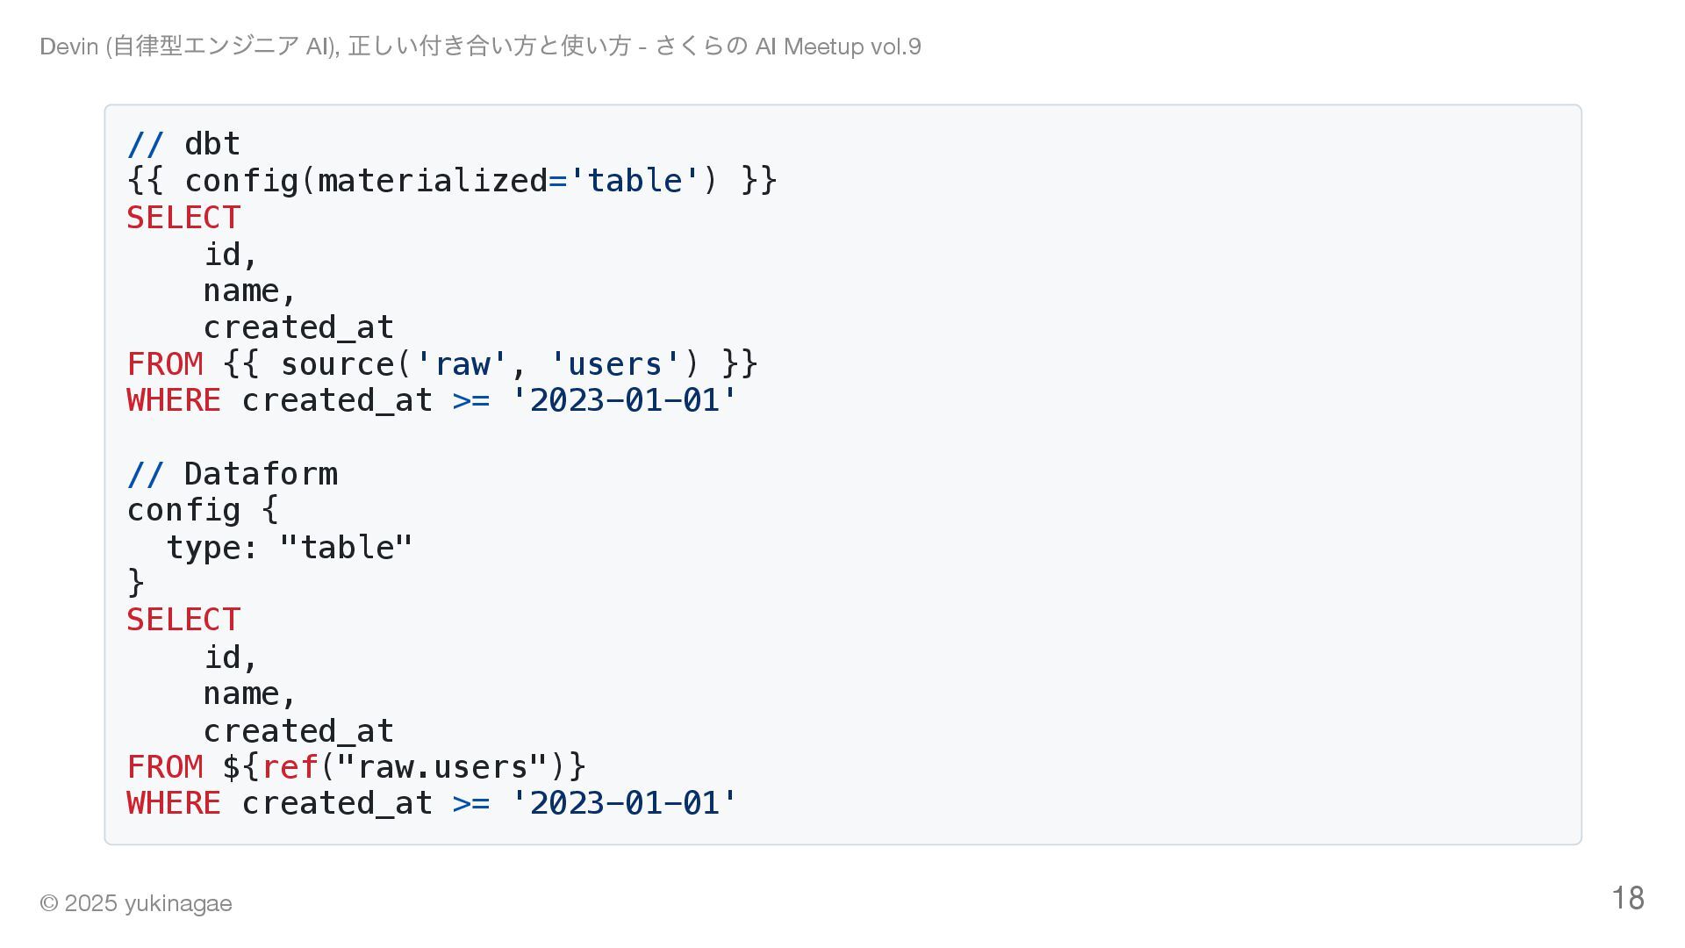1685x948 pixels.
Task: Click 'created_at' column in dbt query
Action: tap(298, 327)
